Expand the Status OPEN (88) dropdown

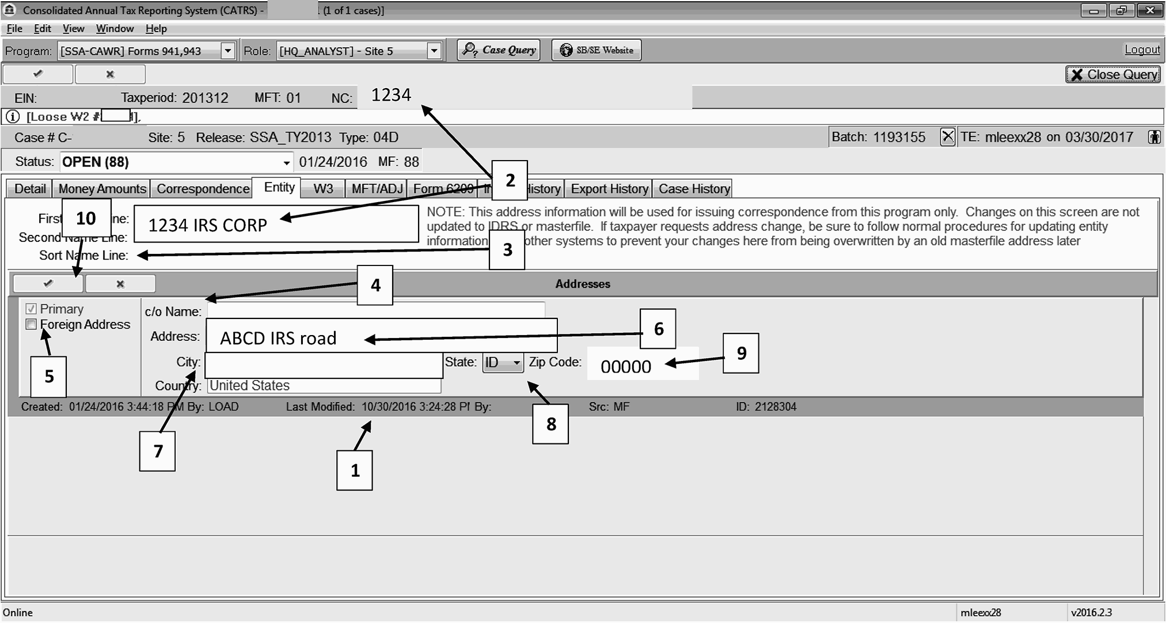(286, 162)
